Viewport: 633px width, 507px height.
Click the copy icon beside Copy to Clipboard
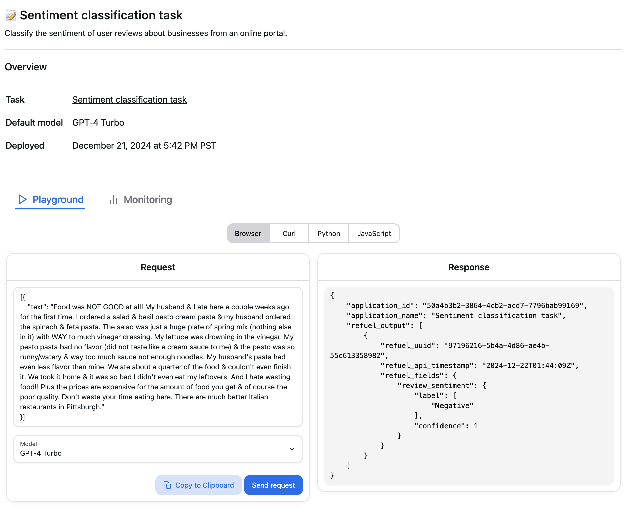tap(167, 485)
